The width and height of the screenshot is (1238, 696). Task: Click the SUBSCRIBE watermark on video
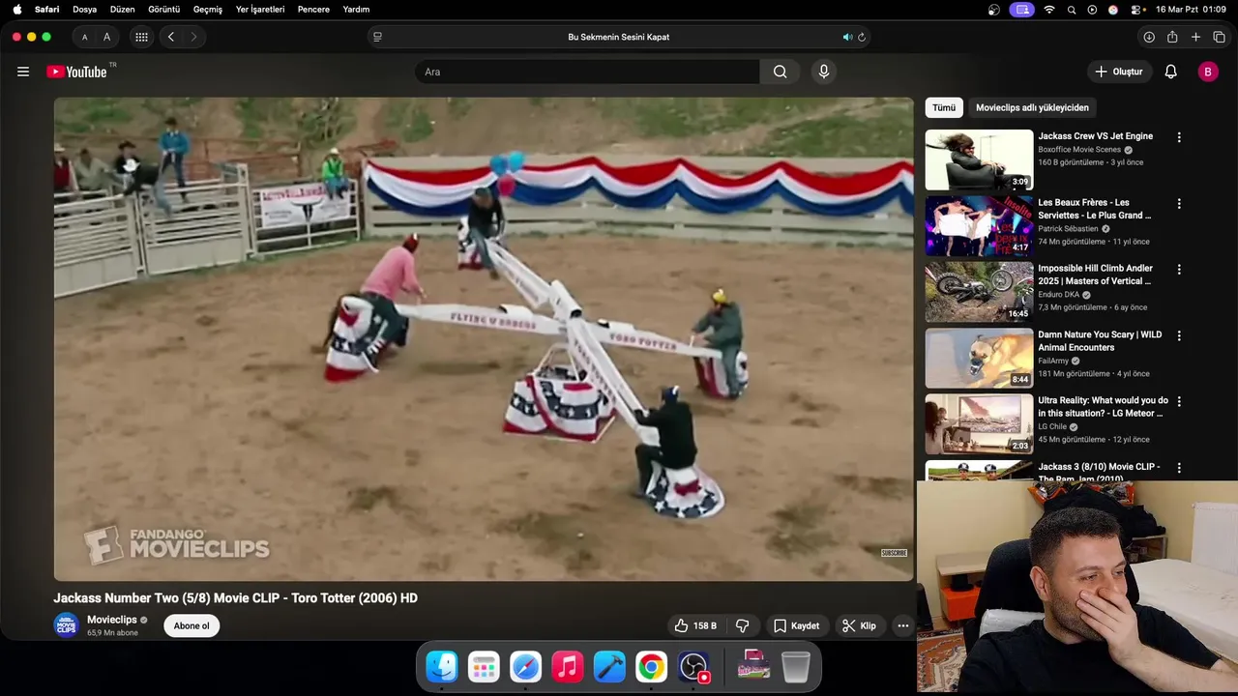pyautogui.click(x=894, y=553)
